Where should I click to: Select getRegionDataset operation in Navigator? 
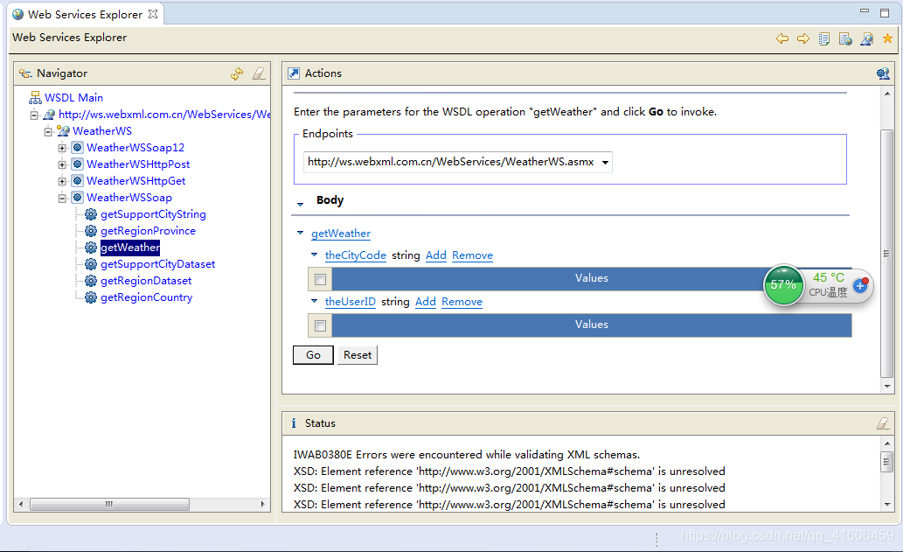[146, 281]
